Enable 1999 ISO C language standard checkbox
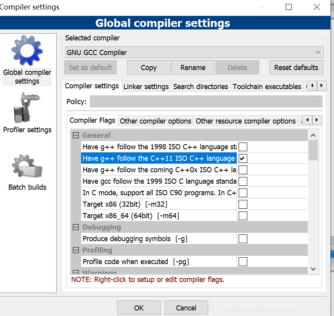334x316 pixels. [x=243, y=181]
